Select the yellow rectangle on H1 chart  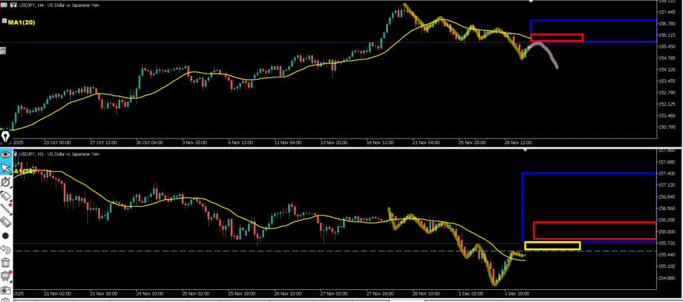(552, 245)
